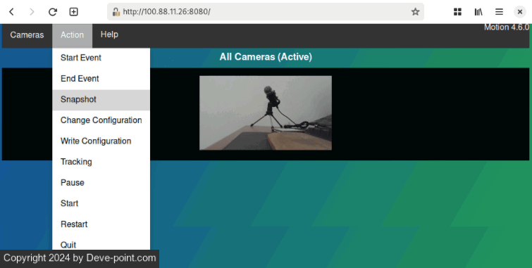532x268 pixels.
Task: Open the library bookmarks icon
Action: click(478, 12)
